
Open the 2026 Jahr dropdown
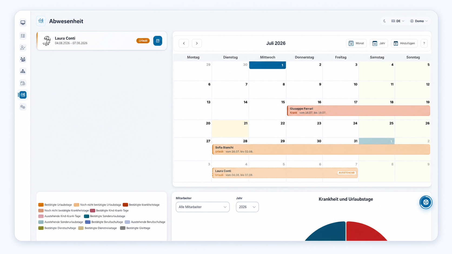point(247,207)
